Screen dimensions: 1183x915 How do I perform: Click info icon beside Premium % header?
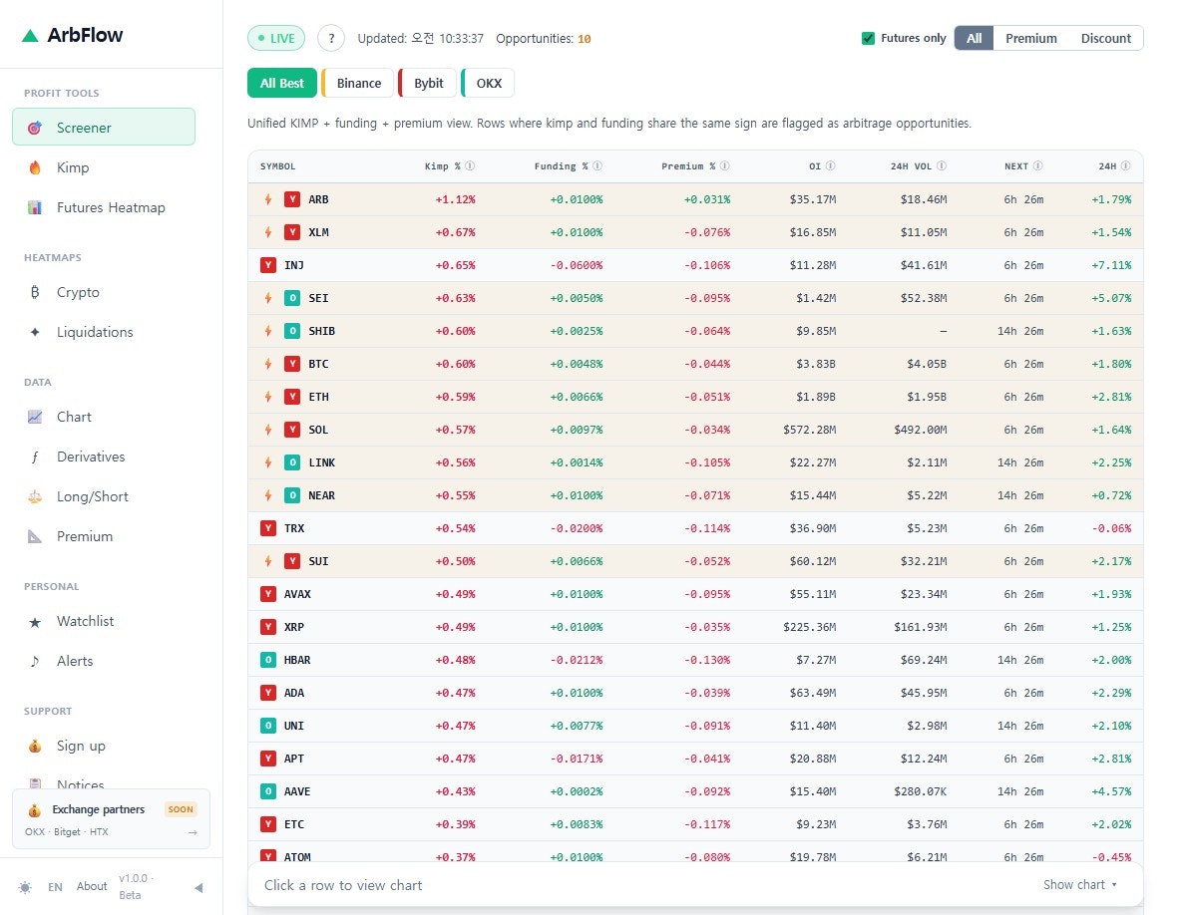click(725, 165)
